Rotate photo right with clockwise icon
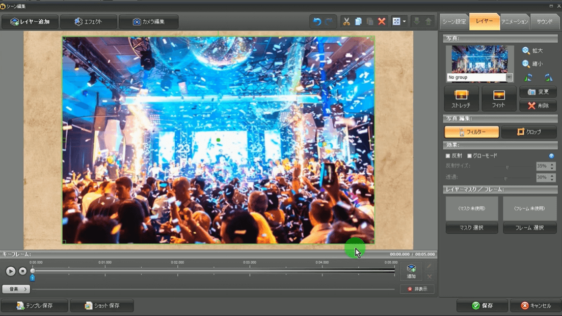The image size is (562, 316). (x=548, y=77)
